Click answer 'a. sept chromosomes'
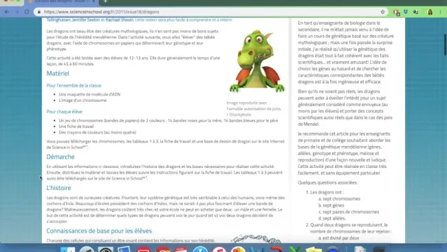Viewport: 447px width, 252px height. [x=339, y=199]
